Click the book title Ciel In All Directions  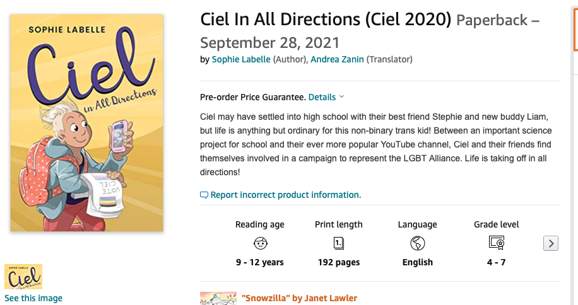(x=326, y=19)
